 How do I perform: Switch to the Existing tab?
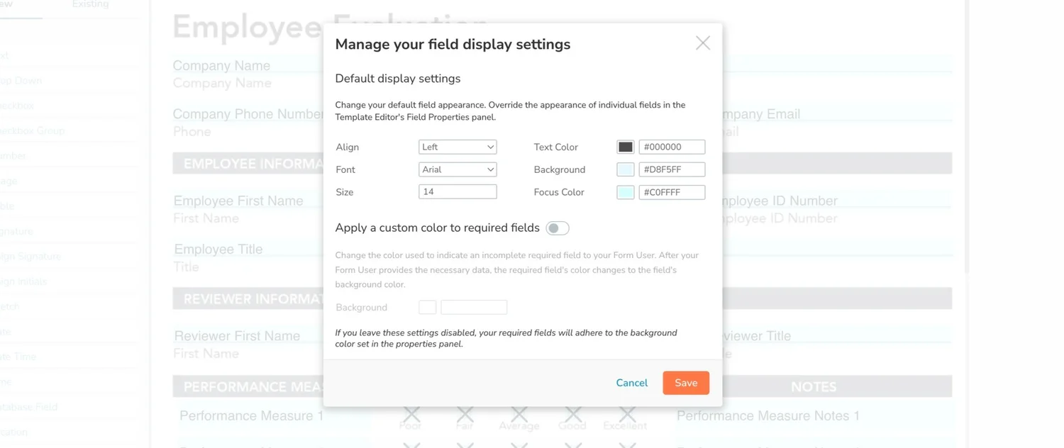click(x=91, y=4)
